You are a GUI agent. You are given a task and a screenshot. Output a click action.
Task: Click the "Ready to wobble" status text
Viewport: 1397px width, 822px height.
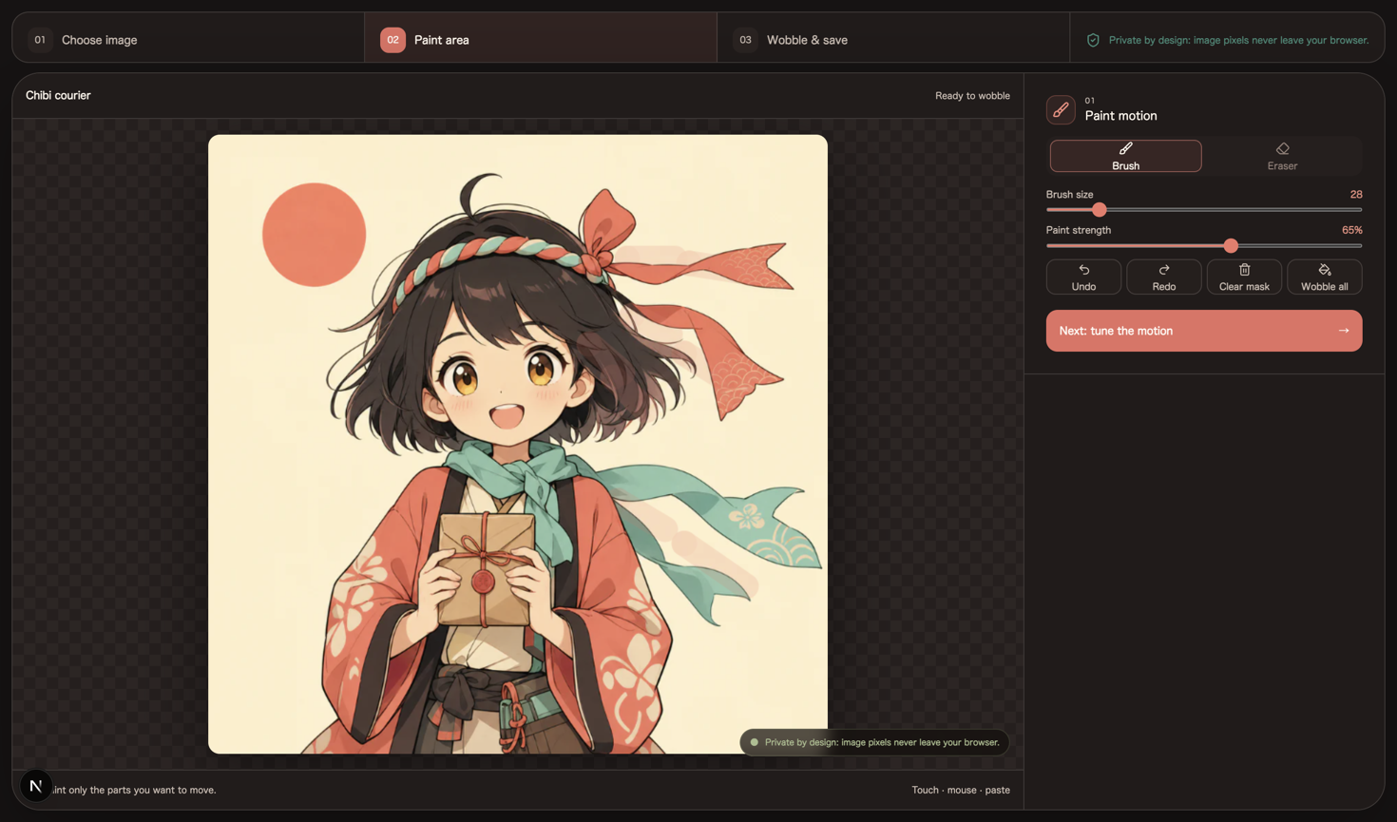tap(972, 96)
